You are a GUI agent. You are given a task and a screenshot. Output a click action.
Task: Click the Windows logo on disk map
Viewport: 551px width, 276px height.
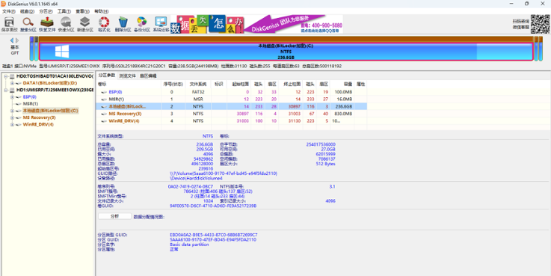(62, 52)
